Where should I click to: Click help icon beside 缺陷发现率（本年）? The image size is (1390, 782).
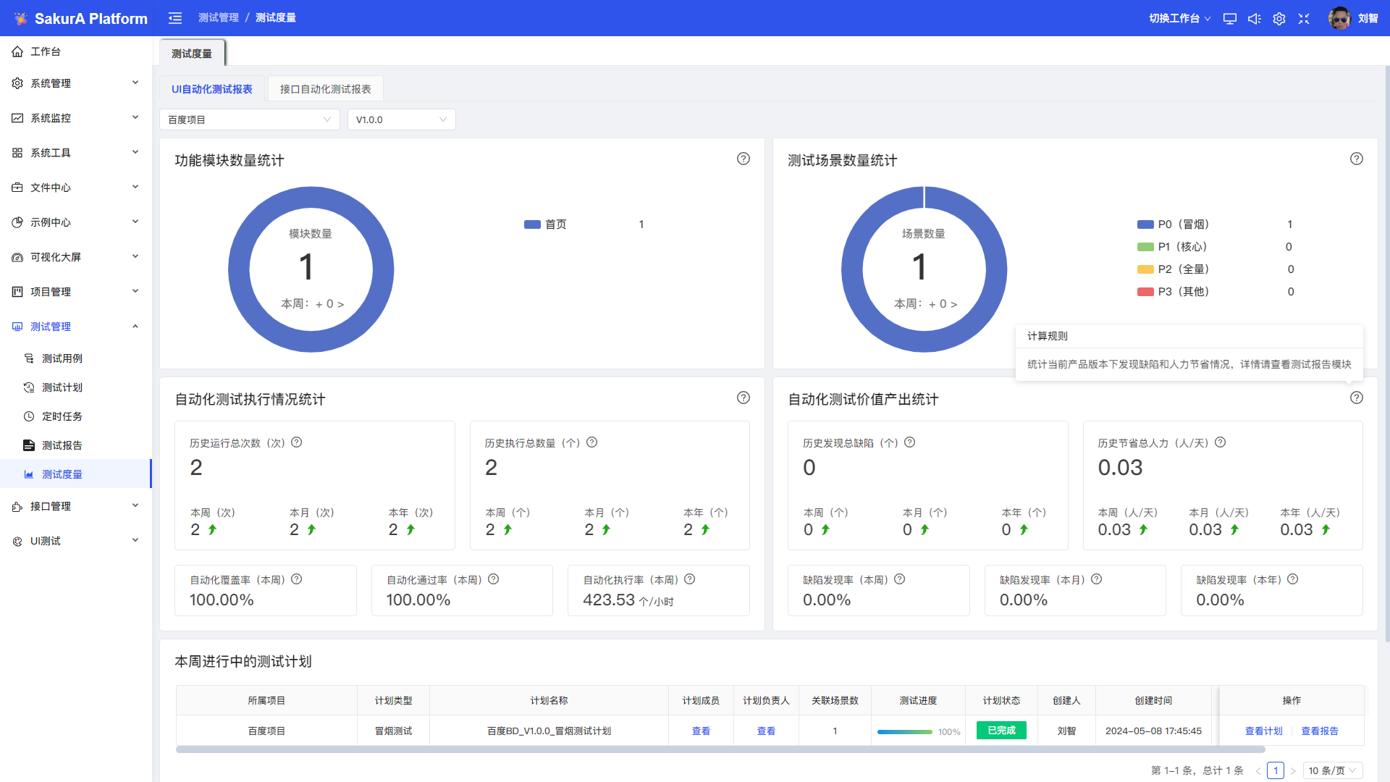[x=1293, y=579]
